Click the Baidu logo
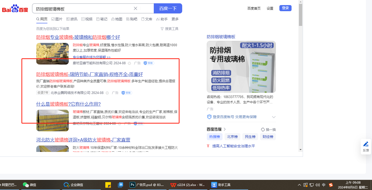The height and width of the screenshot is (190, 372). 15,9
